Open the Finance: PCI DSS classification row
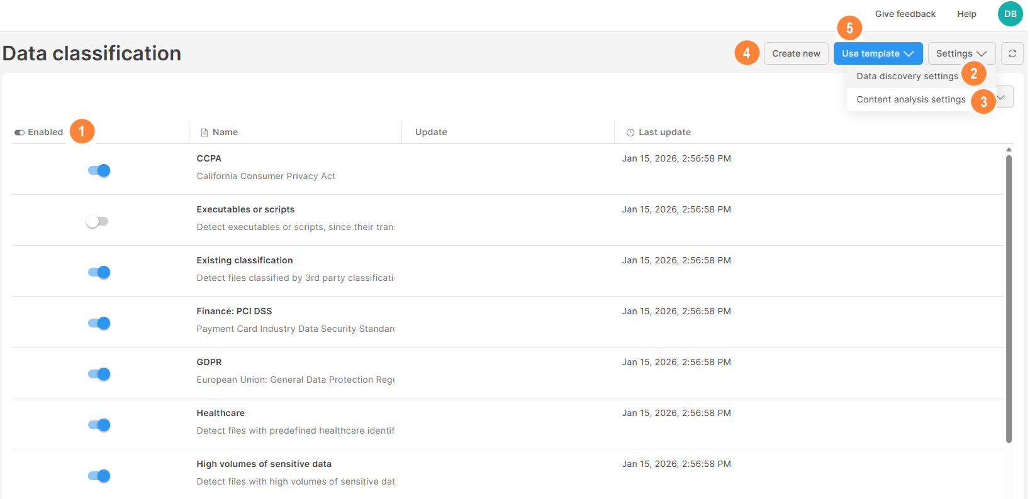 234,311
